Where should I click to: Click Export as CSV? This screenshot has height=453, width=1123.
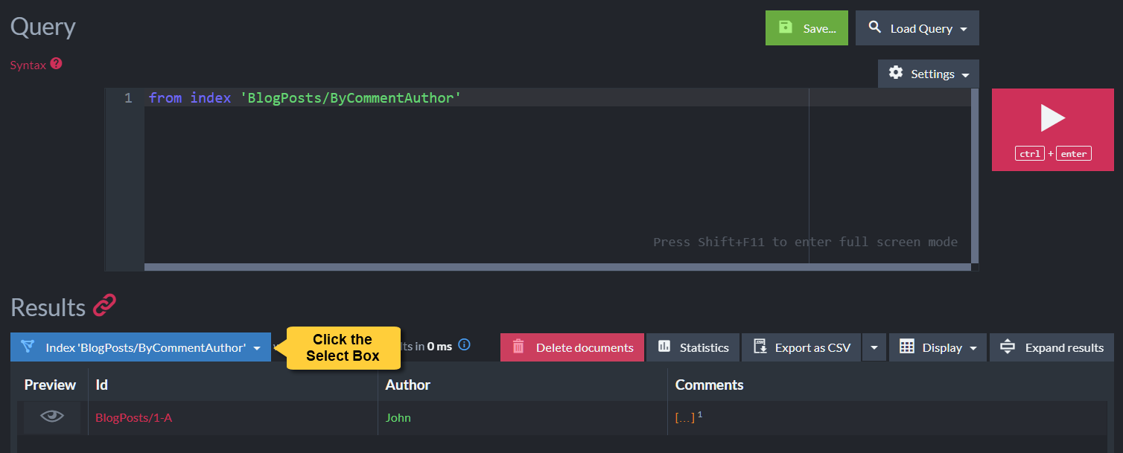coord(801,347)
